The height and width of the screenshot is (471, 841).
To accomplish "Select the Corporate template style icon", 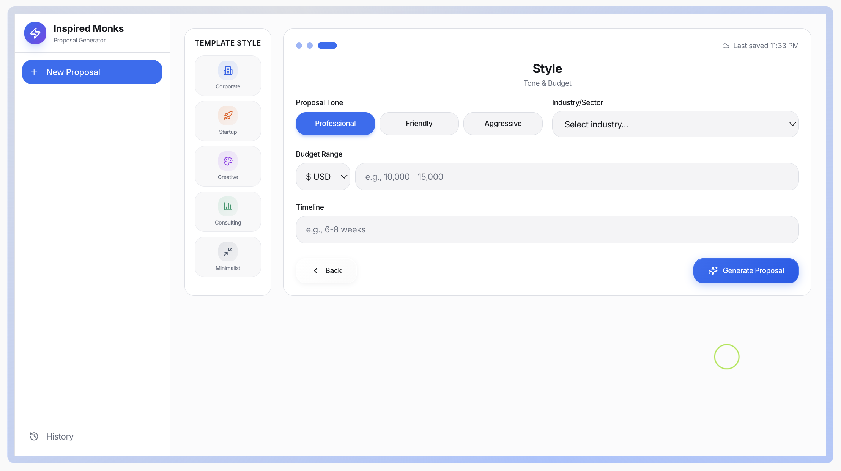I will tap(228, 70).
